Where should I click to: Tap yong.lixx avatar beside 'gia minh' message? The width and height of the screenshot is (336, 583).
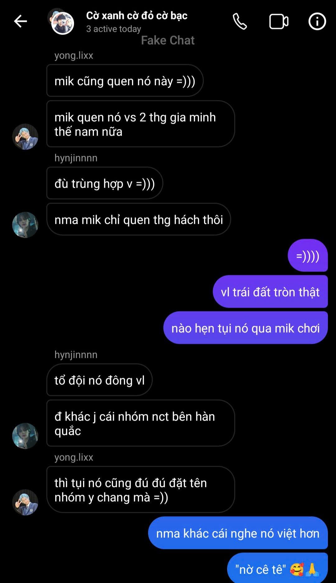tap(25, 137)
